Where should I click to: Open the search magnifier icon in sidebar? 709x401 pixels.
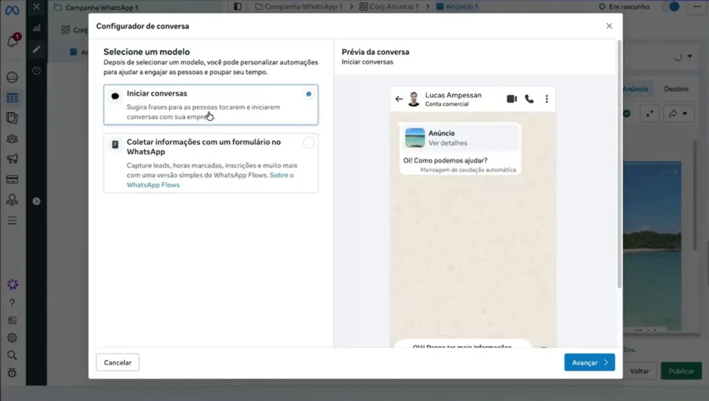point(12,355)
